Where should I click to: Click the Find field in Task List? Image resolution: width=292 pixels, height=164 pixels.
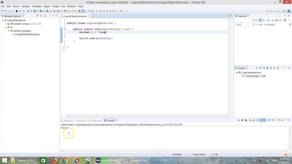tap(245, 25)
